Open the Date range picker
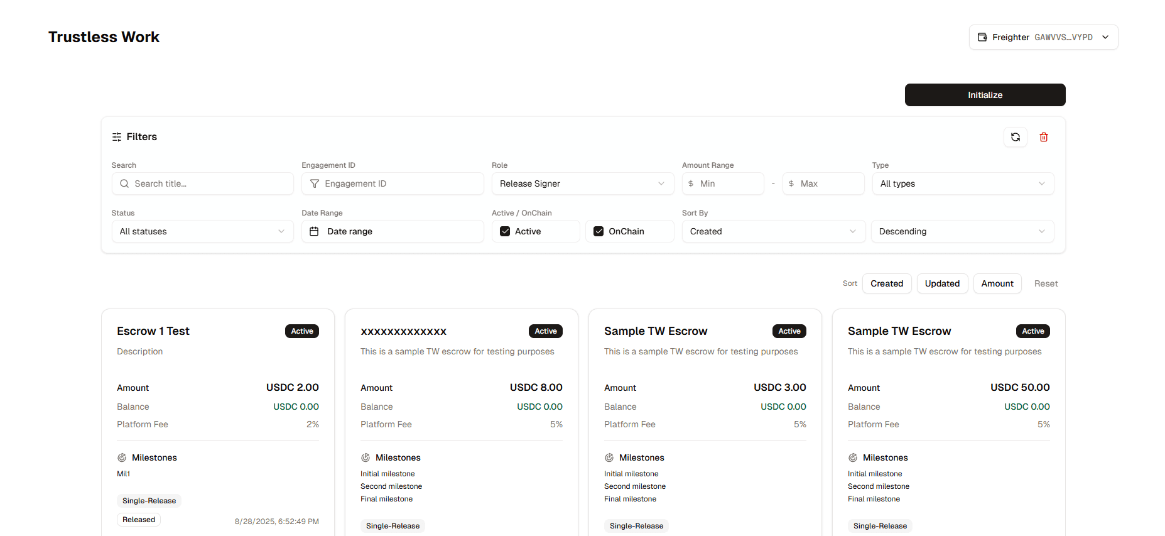The image size is (1165, 536). 393,231
